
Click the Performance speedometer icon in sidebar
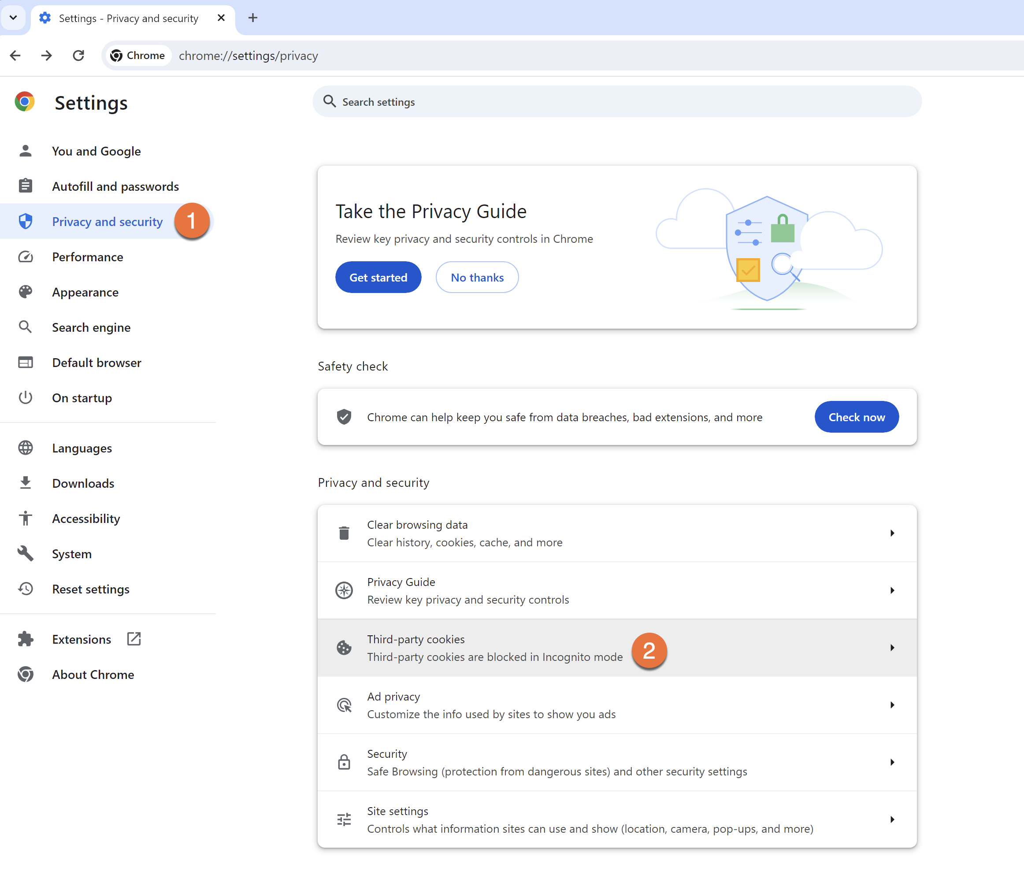coord(25,257)
